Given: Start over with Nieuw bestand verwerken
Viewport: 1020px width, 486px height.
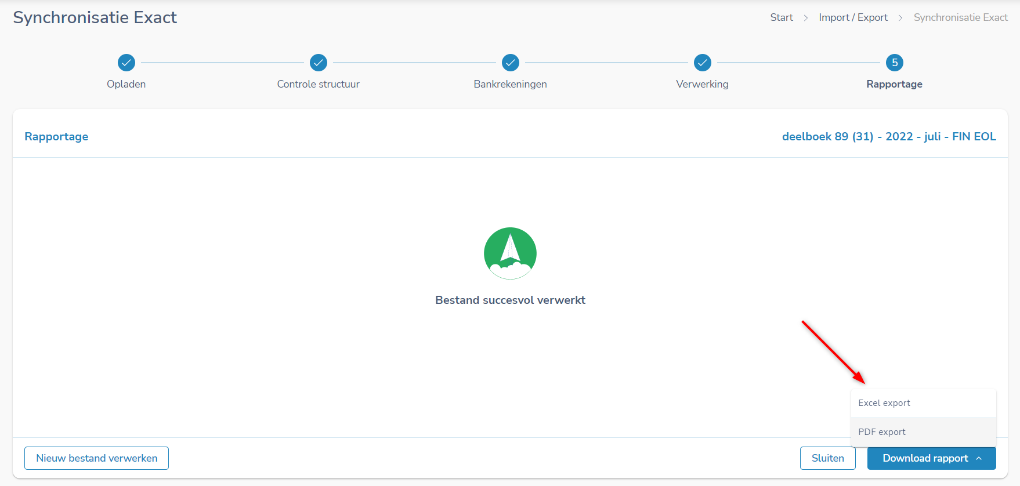Looking at the screenshot, I should [96, 458].
